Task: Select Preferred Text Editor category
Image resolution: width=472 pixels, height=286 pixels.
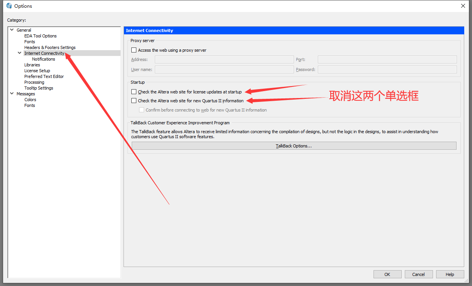Action: pos(44,76)
